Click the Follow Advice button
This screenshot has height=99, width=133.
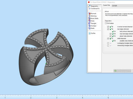pyautogui.click(x=122, y=71)
